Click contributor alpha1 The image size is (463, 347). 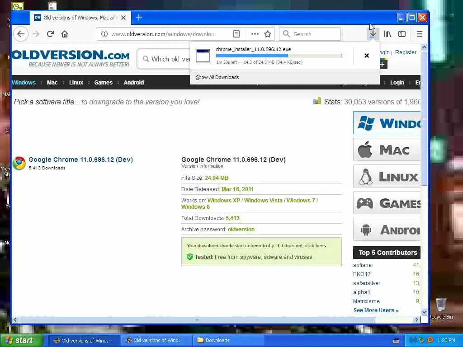(x=361, y=292)
